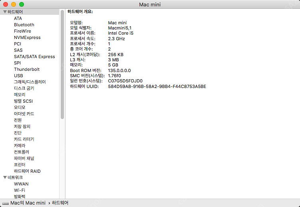This screenshot has width=300, height=207.
Task: Open the Wi-Fi network entry
Action: click(x=20, y=190)
